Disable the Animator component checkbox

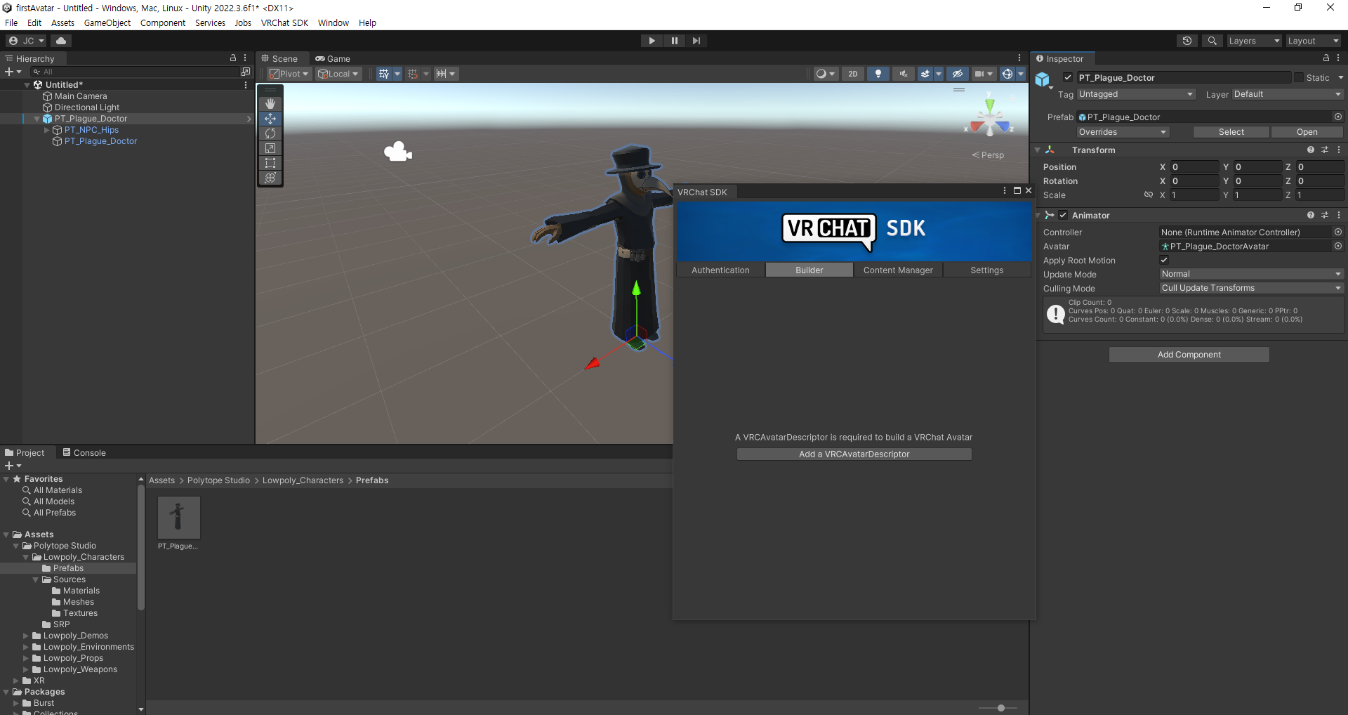click(1063, 215)
